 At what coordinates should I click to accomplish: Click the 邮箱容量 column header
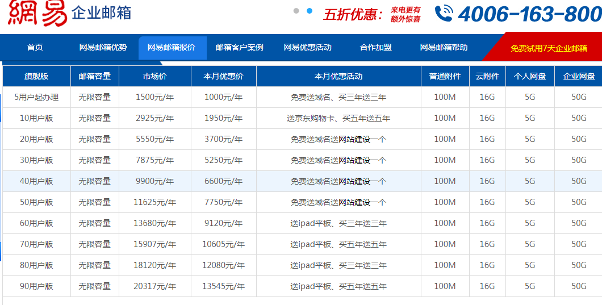click(95, 76)
